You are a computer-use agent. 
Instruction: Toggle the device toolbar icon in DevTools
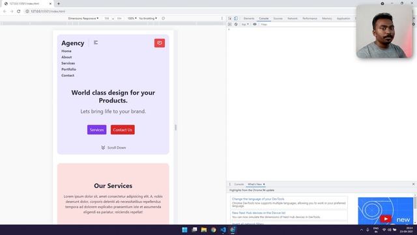[x=236, y=18]
